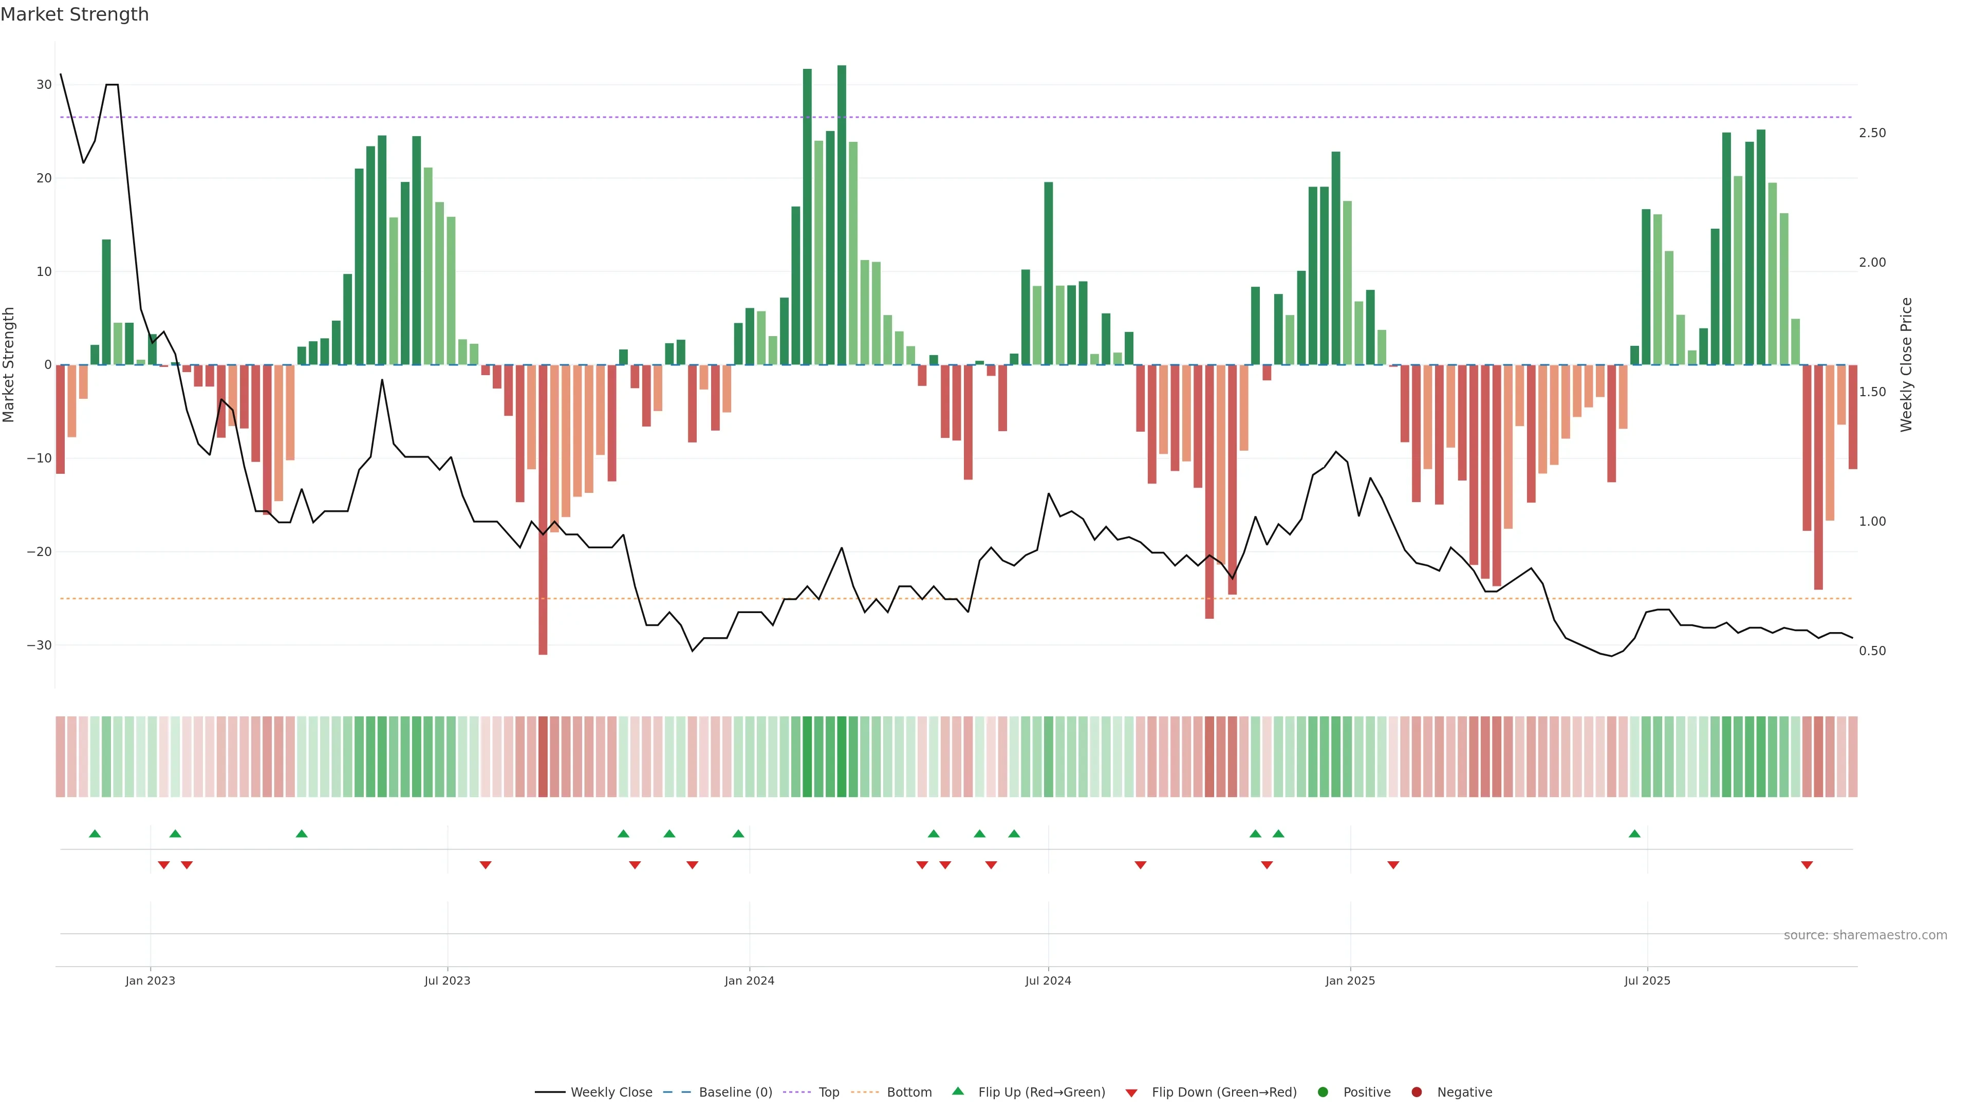
Task: Click the first green flip-up triangle marker
Action: [95, 834]
